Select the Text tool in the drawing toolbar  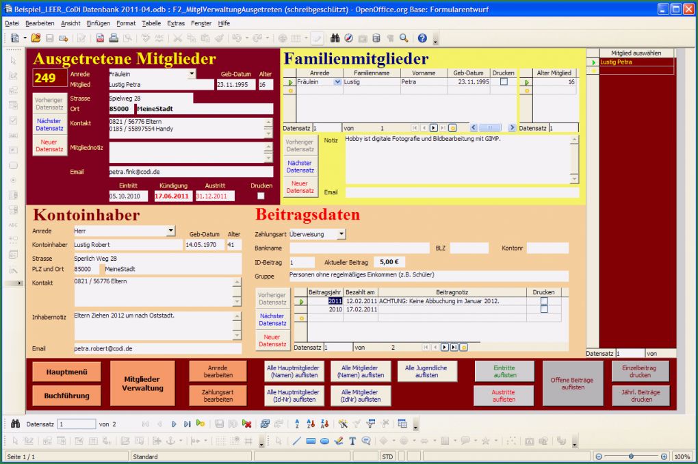pyautogui.click(x=352, y=442)
